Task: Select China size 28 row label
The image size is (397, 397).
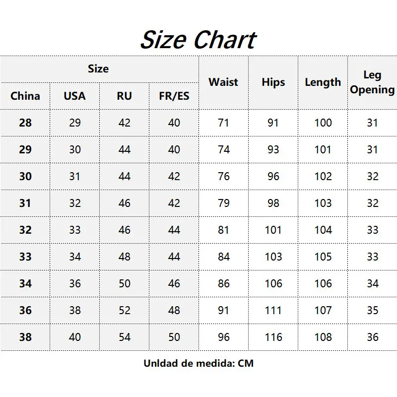Action: tap(25, 123)
